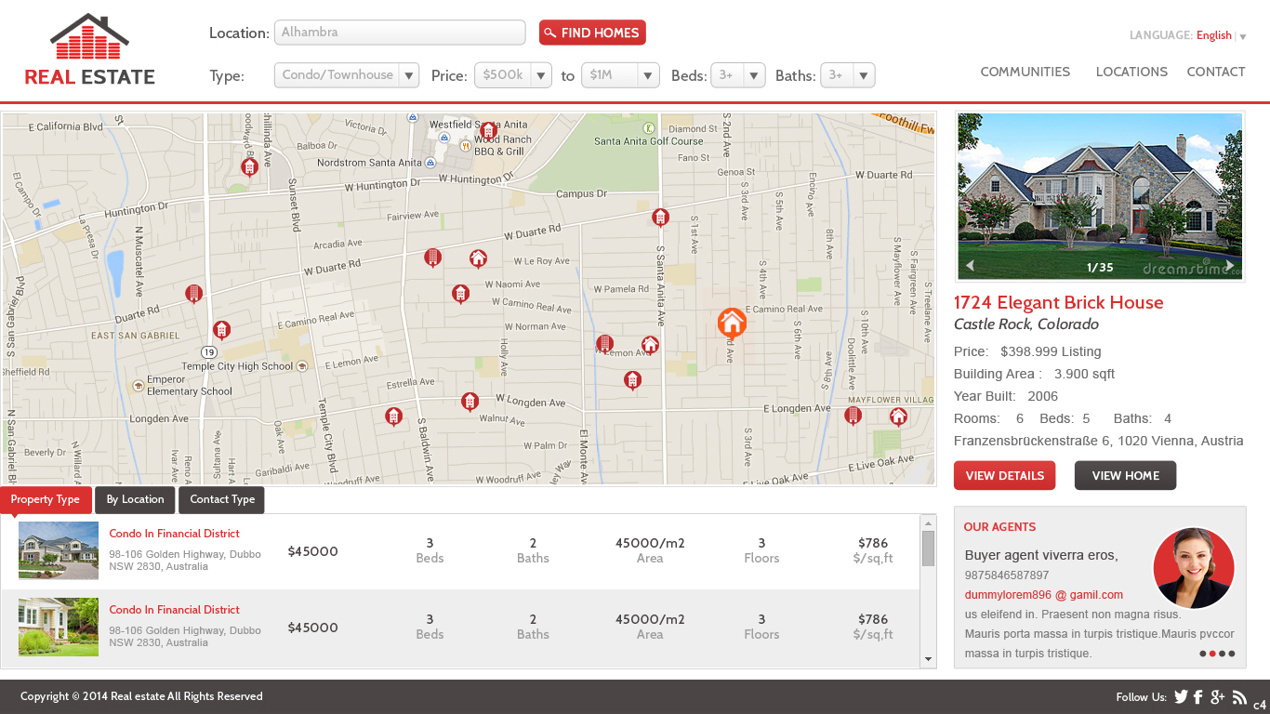Click the orange highlighted home map marker
This screenshot has height=714, width=1270.
[x=732, y=322]
